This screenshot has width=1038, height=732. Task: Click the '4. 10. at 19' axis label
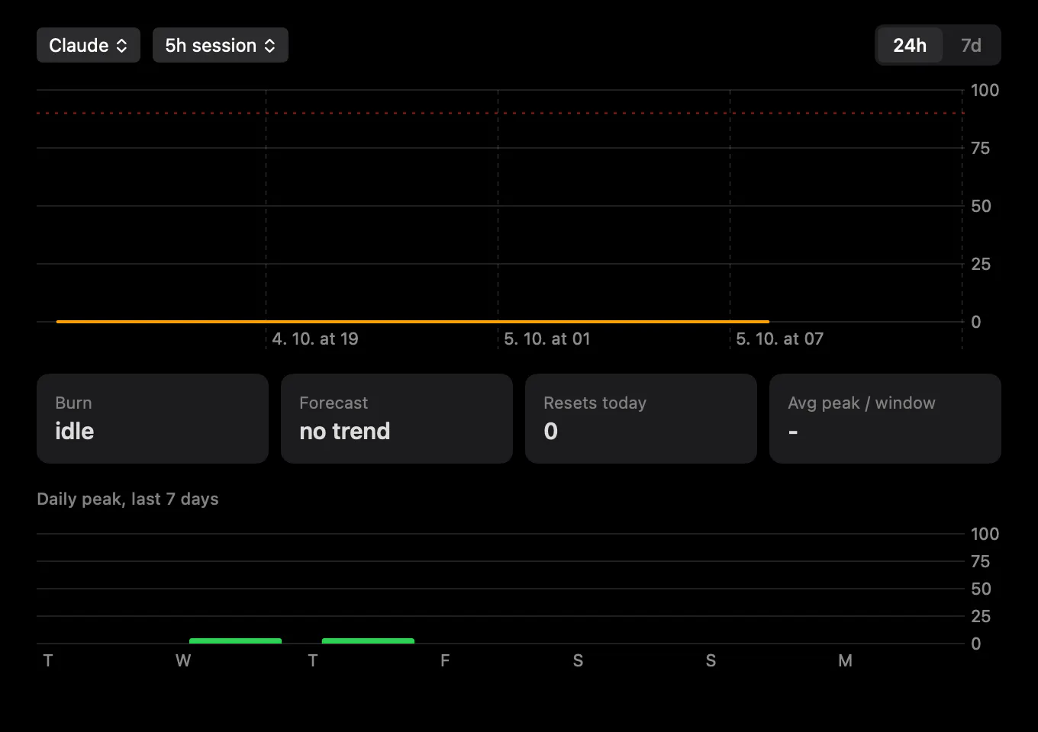[315, 339]
